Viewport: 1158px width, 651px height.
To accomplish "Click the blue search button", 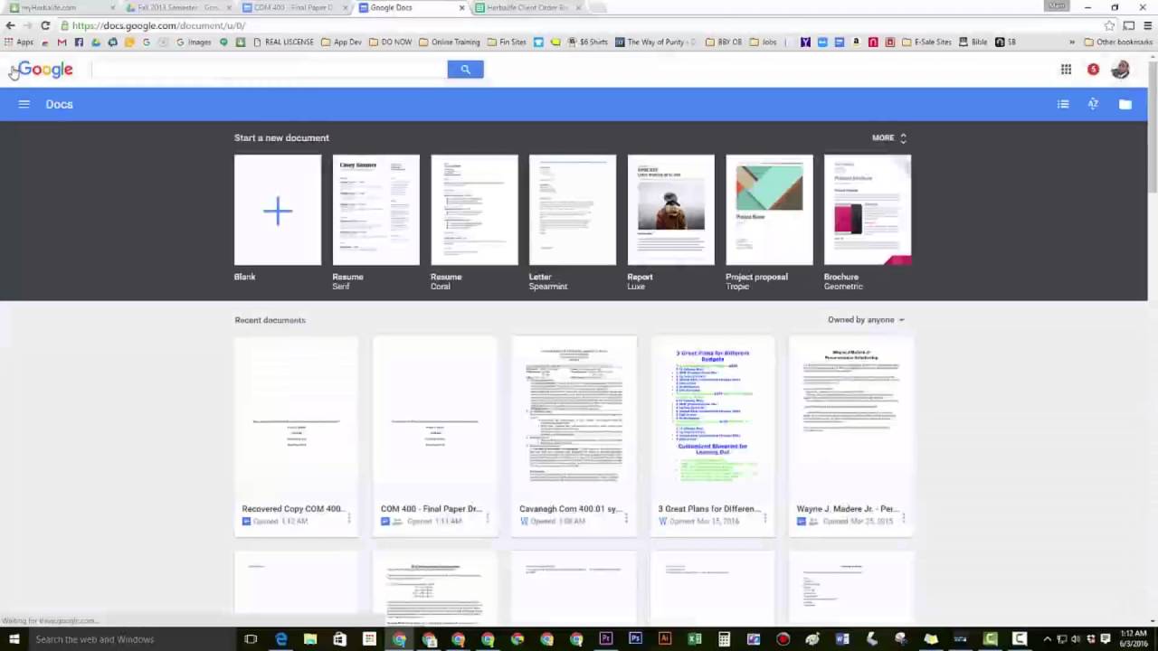I will click(465, 70).
